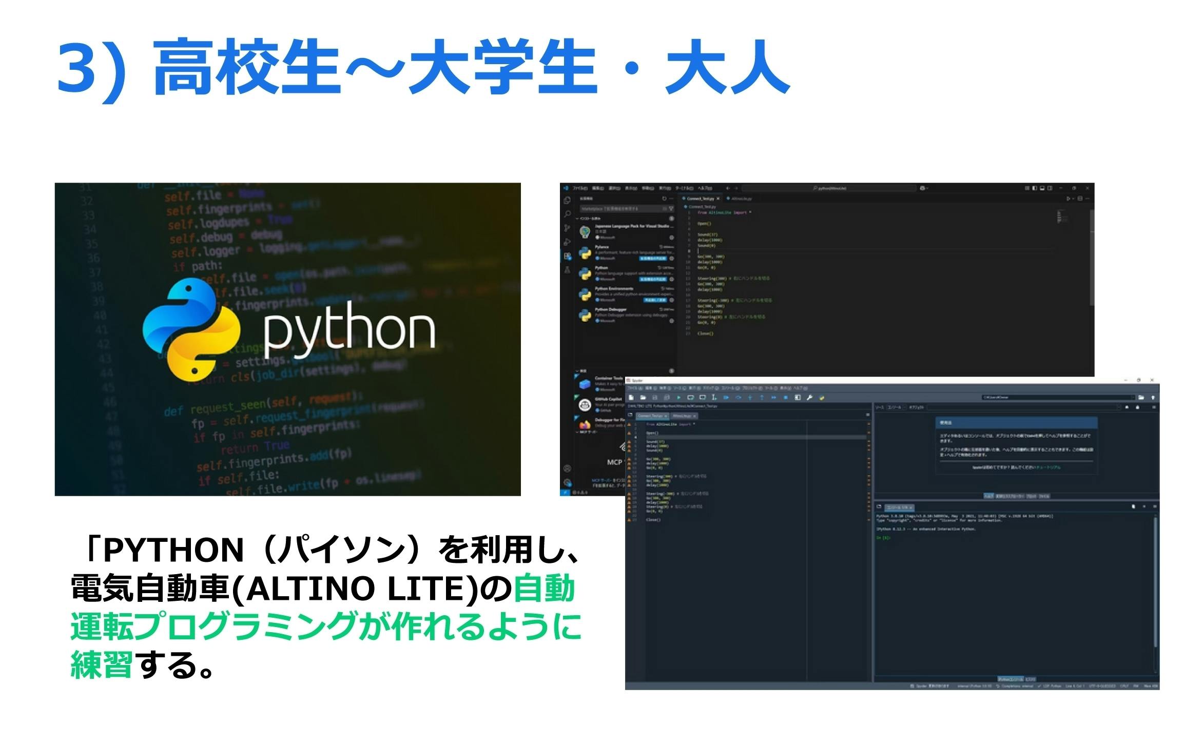1203x744 pixels.
Task: Click Spyder's open file folder icon
Action: coord(643,398)
